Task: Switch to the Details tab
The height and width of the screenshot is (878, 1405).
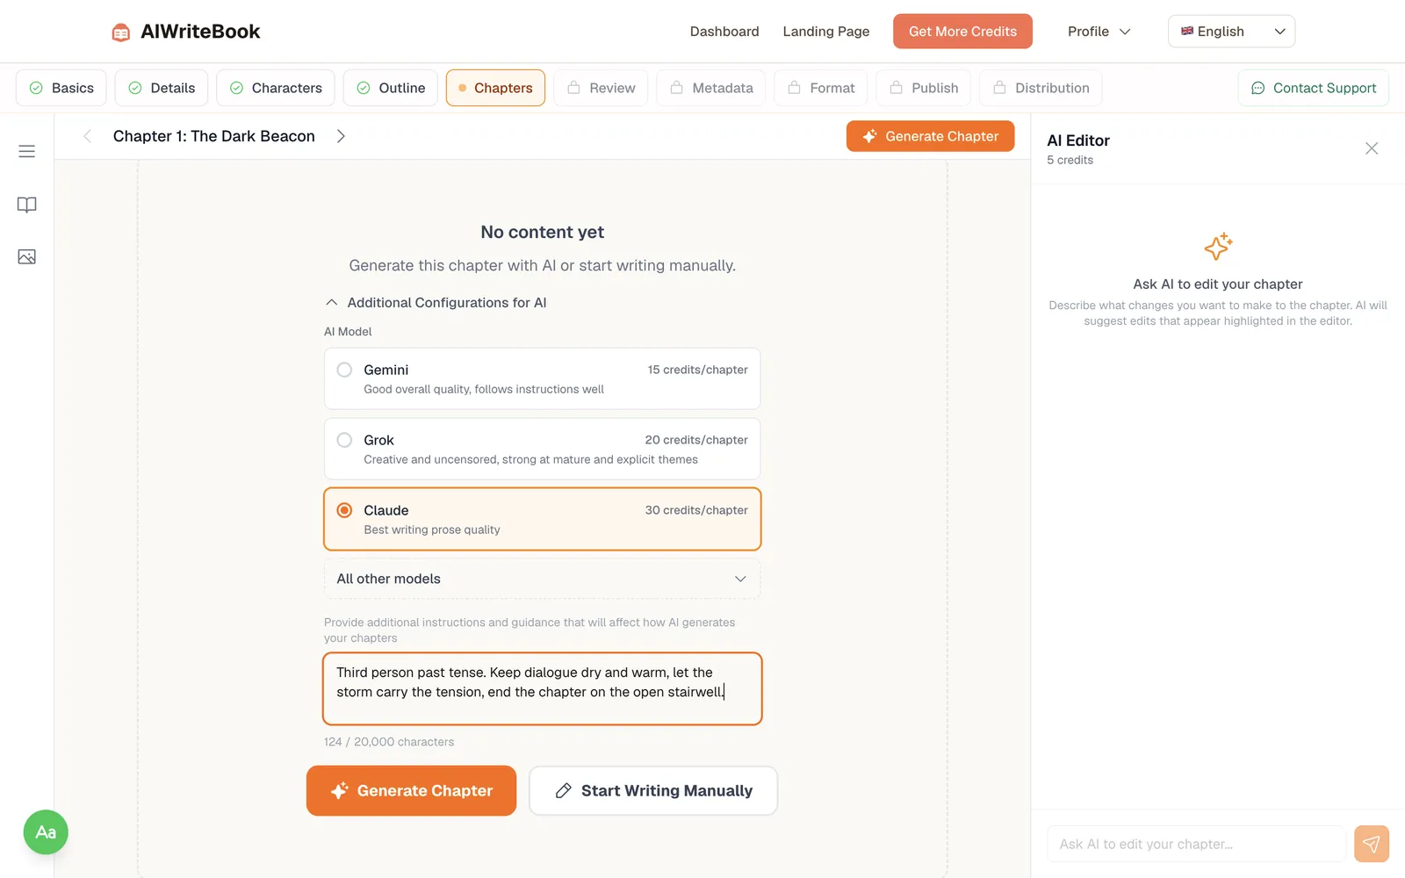Action: click(x=162, y=88)
